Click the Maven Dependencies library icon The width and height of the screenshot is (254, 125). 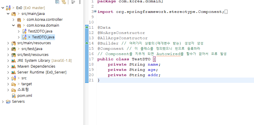14,66
